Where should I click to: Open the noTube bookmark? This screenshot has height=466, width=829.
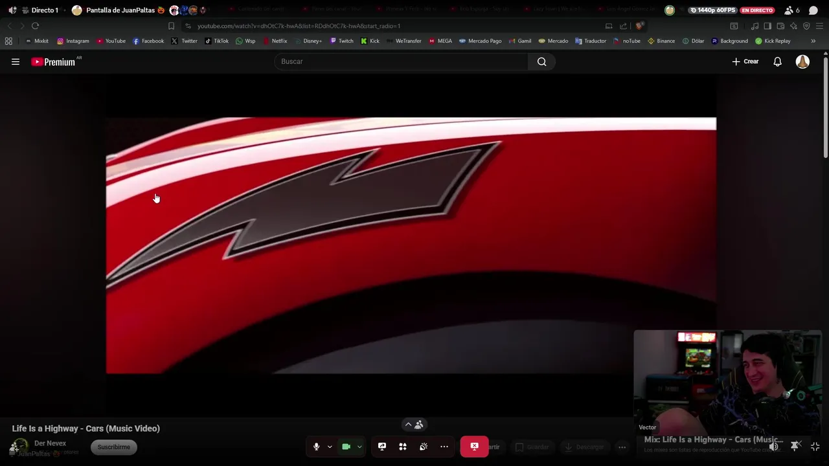click(627, 41)
